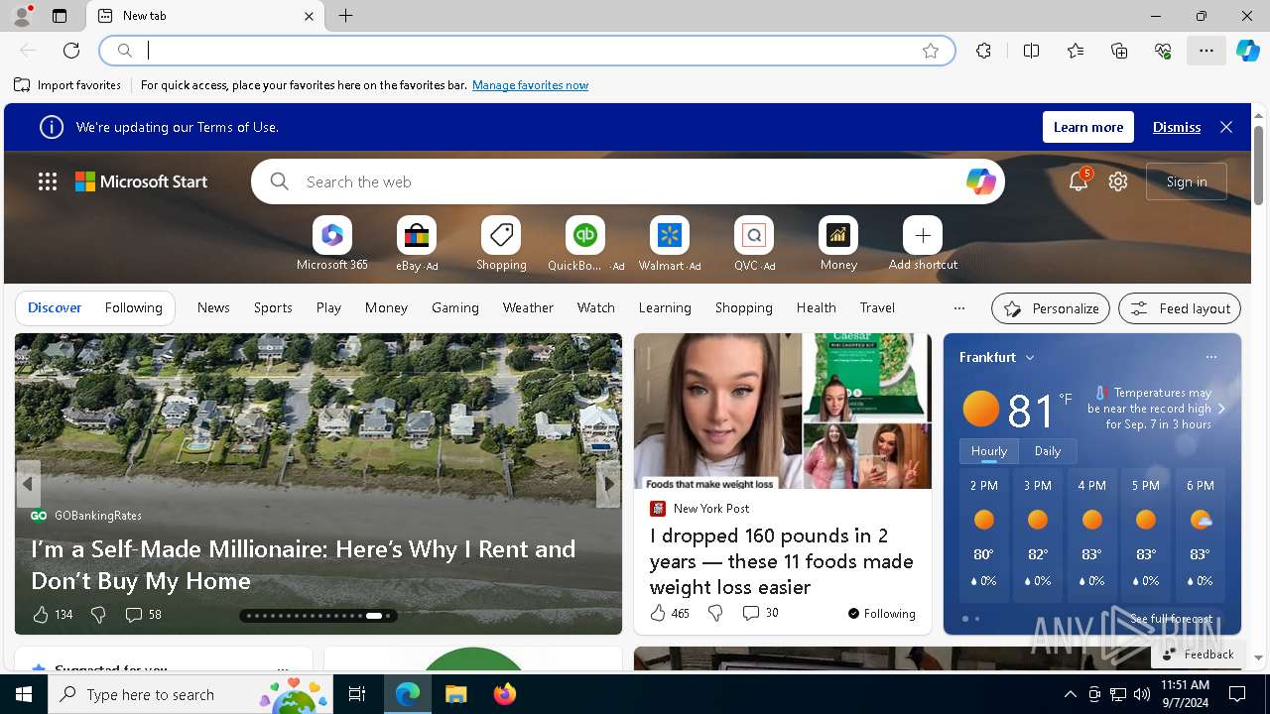Open the Favorites list icon
Screen dimensions: 1270x714
coord(1076,51)
